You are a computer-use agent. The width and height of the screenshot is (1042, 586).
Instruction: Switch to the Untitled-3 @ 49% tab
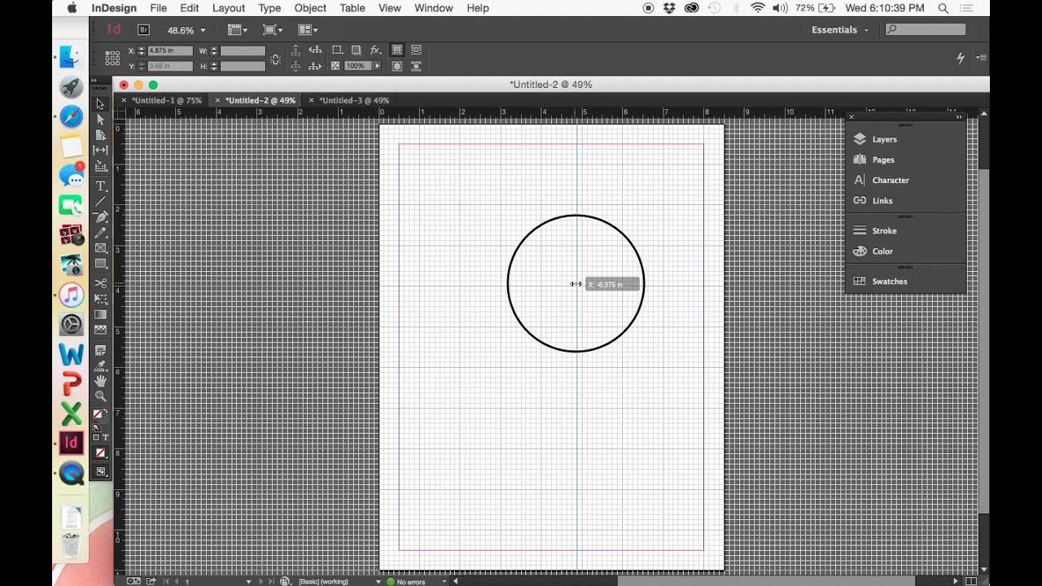coord(354,100)
